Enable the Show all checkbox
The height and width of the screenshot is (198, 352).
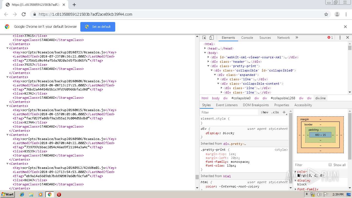[330, 165]
